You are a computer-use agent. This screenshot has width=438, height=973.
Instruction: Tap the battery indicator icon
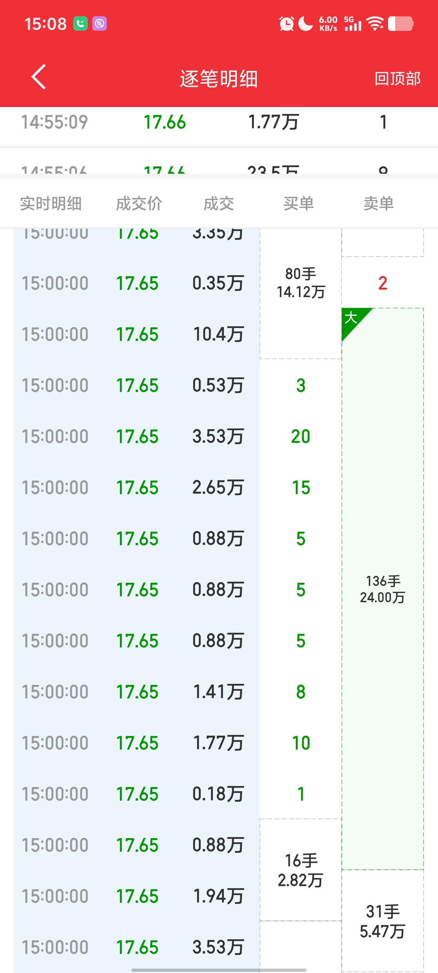pos(400,23)
